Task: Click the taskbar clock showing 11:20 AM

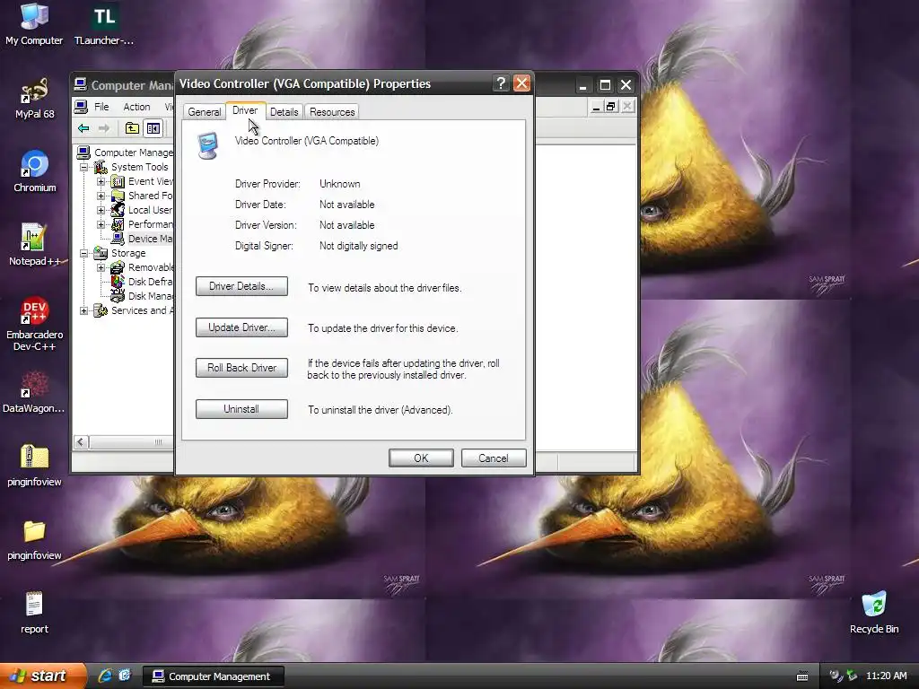Action: point(886,676)
